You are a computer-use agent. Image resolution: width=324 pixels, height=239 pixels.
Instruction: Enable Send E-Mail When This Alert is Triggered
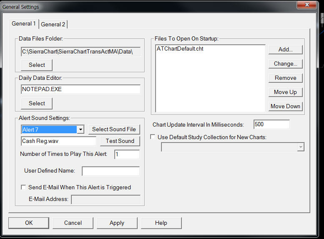click(23, 188)
